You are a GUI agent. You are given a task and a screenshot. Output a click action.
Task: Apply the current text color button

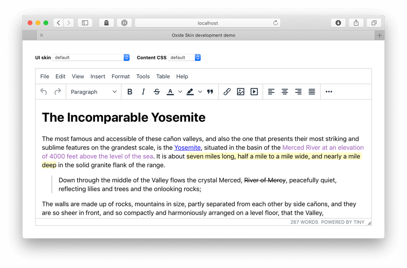(x=170, y=92)
